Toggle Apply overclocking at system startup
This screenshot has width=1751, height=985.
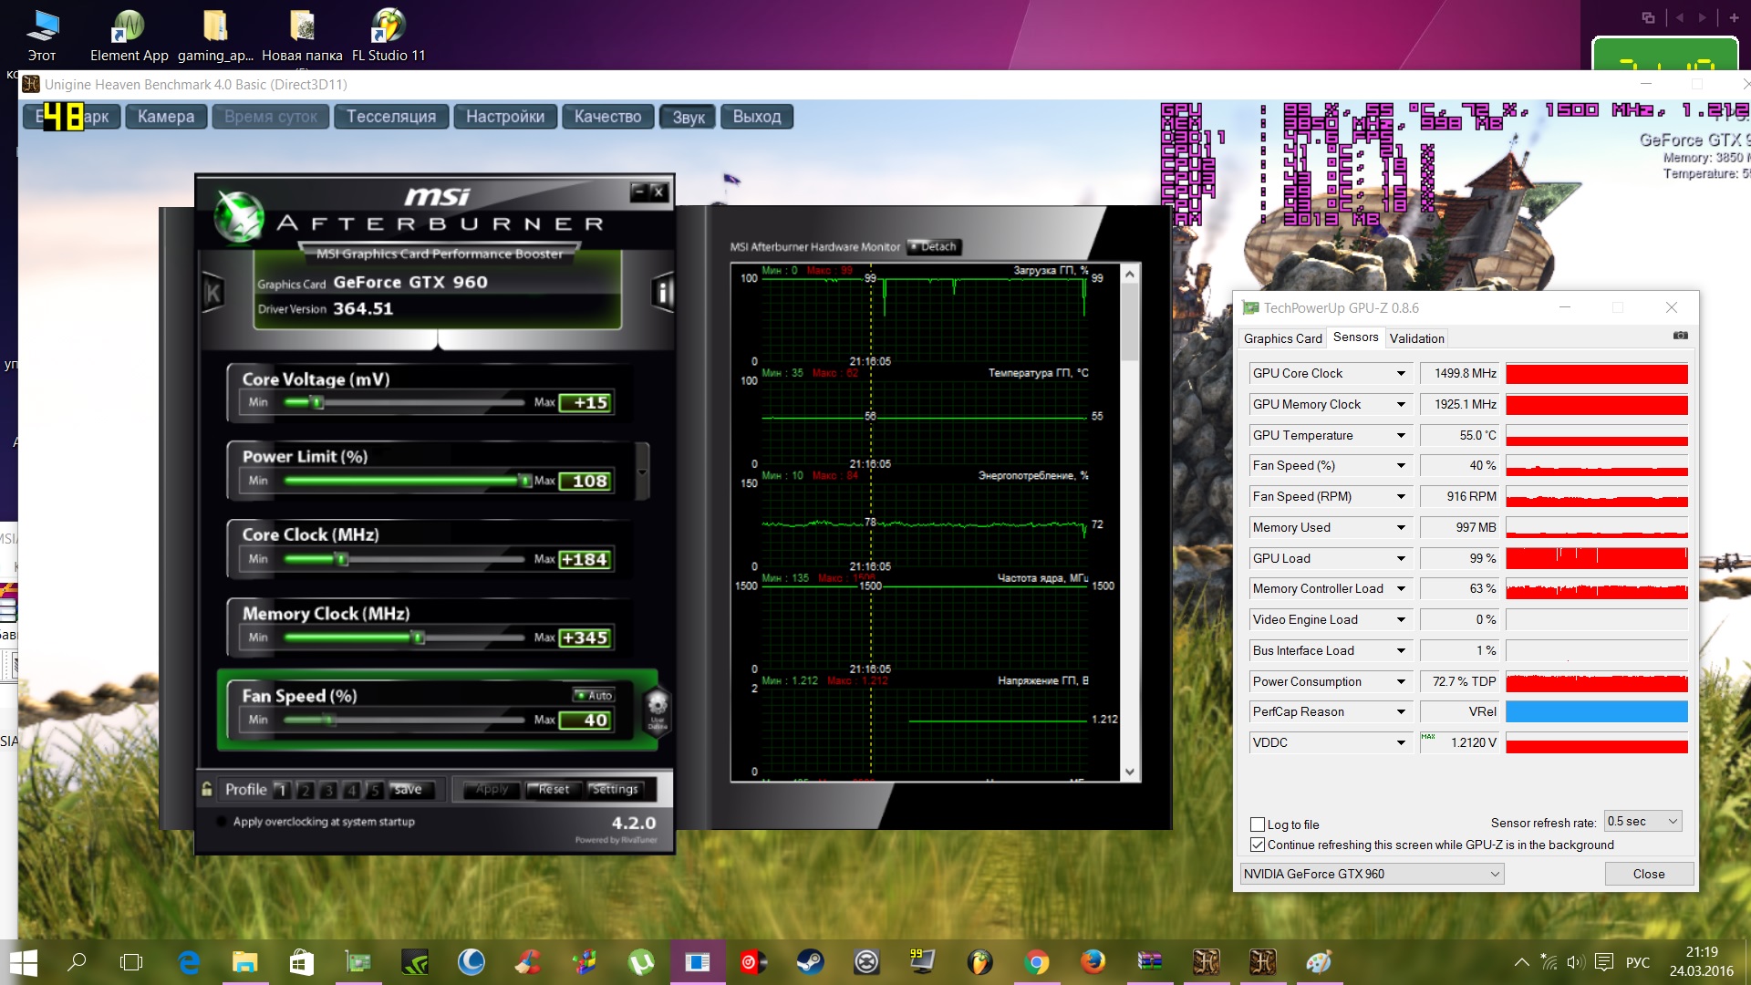coord(222,822)
